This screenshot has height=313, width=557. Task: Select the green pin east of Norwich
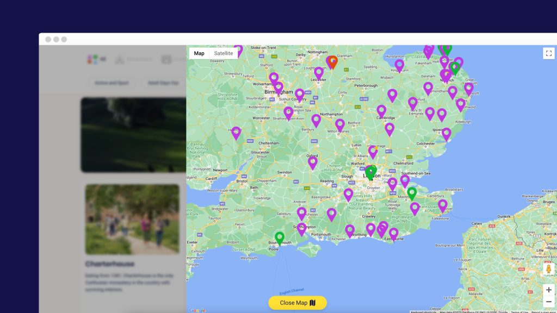tap(455, 68)
